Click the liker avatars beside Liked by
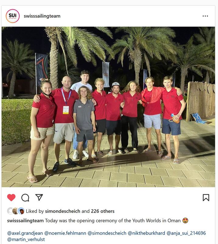Viewport: 218px width, 244px height. (16, 211)
